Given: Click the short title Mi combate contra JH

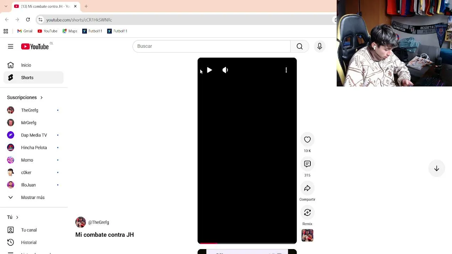Looking at the screenshot, I should pos(105,235).
